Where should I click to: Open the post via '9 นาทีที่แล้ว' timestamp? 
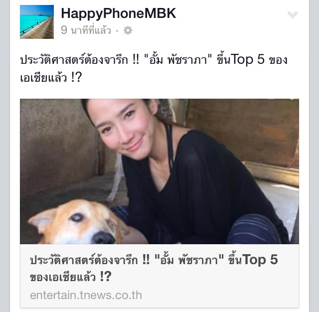click(86, 30)
